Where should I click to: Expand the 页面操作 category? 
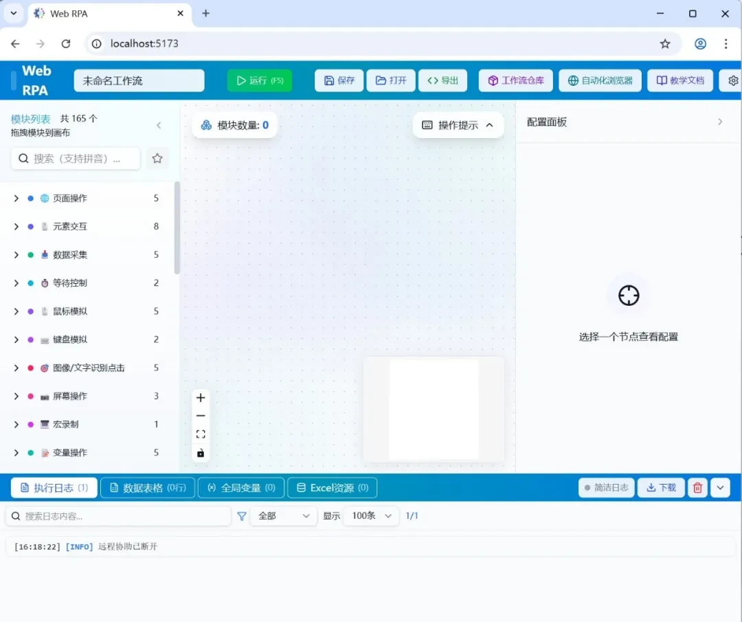coord(16,199)
